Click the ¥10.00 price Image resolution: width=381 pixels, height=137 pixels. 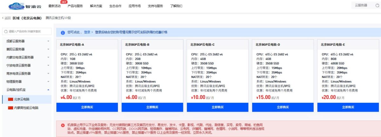(198, 97)
